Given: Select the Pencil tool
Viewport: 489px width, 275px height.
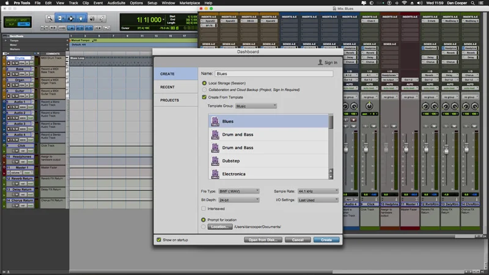Looking at the screenshot, I should point(101,18).
